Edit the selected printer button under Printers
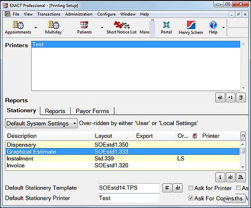 click(220, 98)
